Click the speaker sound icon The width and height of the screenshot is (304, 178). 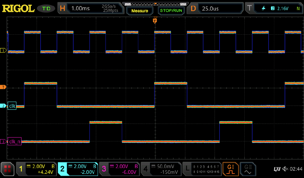coord(284,168)
